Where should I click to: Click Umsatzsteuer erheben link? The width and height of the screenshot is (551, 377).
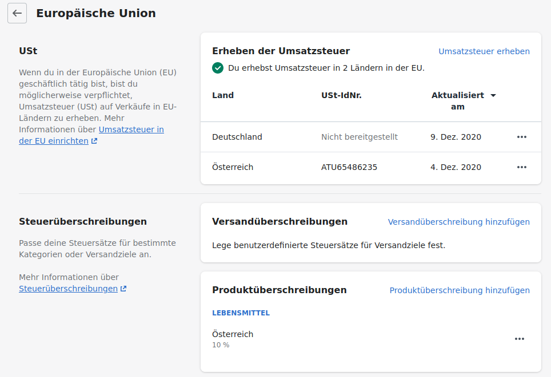point(484,51)
